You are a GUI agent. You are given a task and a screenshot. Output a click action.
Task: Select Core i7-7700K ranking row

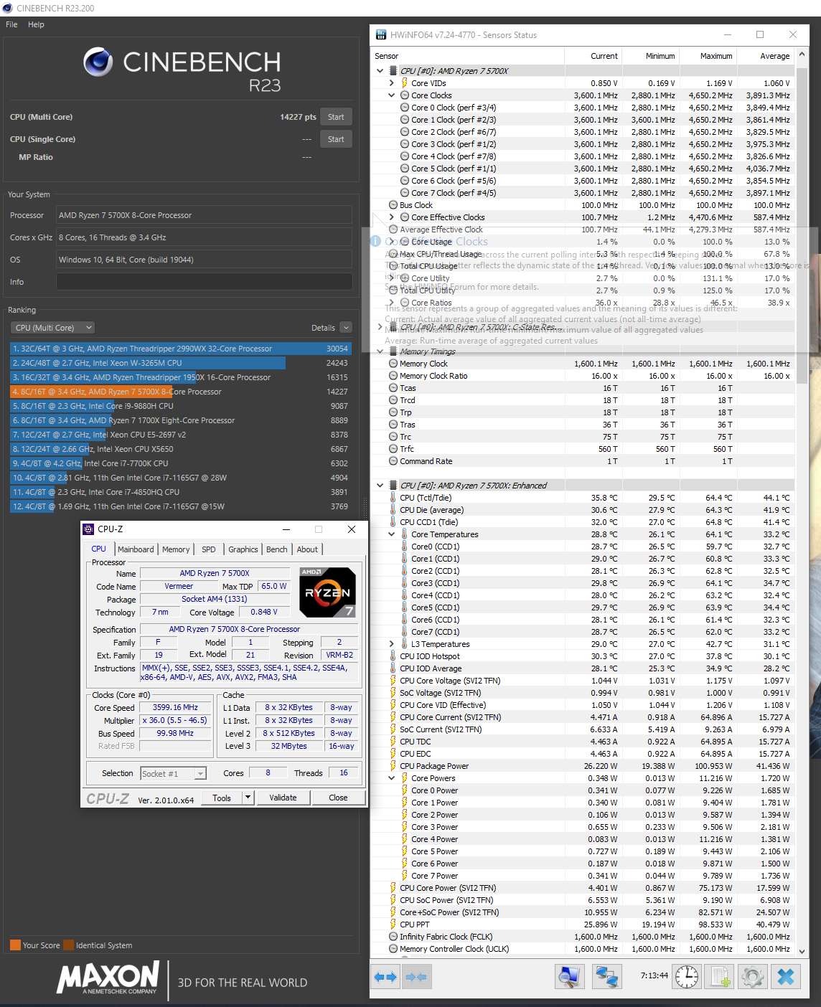click(181, 463)
